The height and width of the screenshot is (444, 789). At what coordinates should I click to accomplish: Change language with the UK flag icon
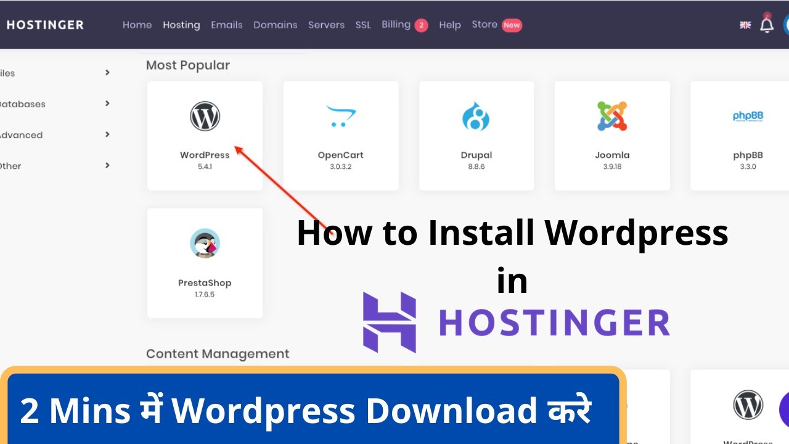click(745, 25)
